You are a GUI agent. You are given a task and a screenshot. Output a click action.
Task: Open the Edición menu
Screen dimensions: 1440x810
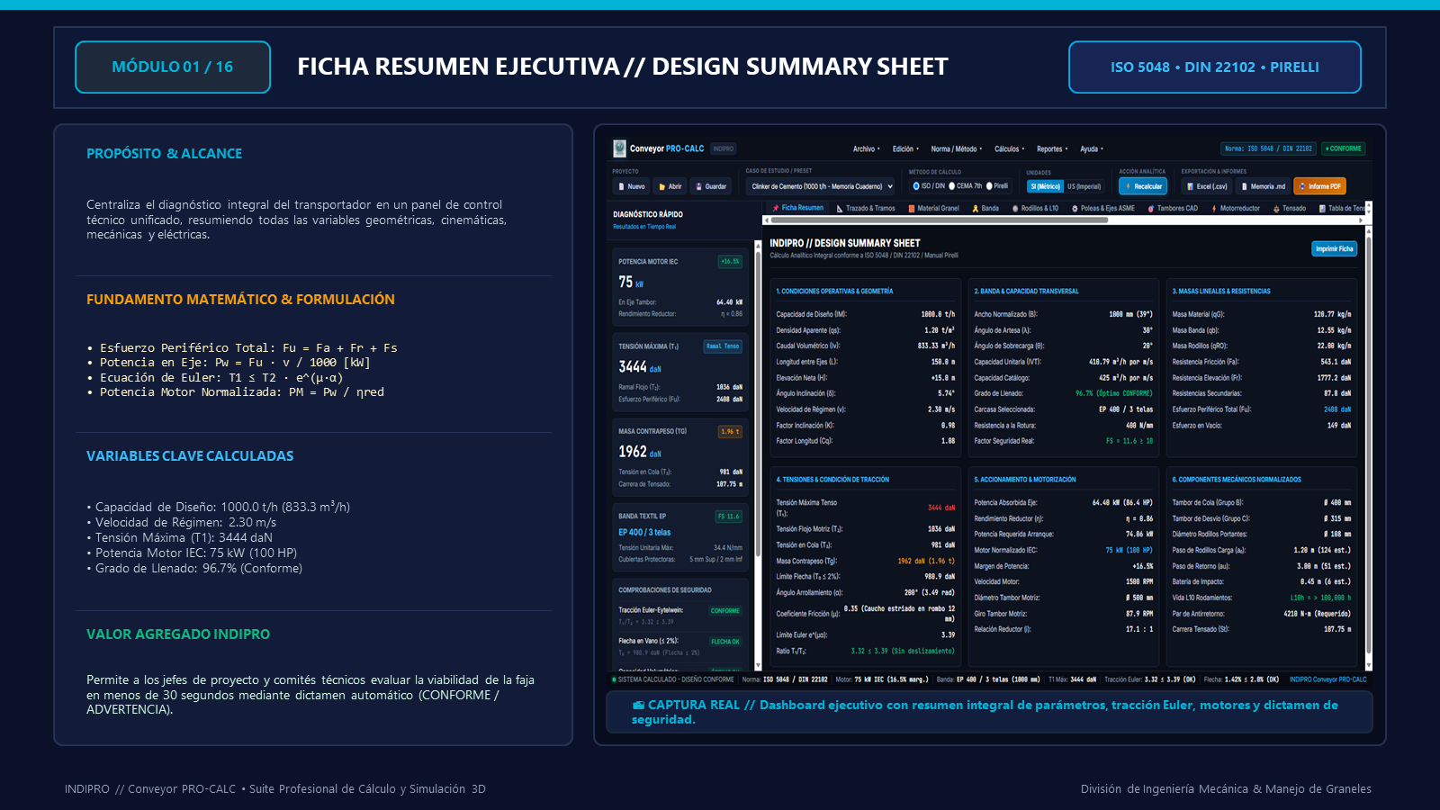[905, 148]
